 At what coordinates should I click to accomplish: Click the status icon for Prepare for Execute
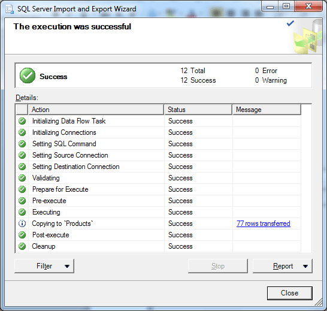click(22, 189)
